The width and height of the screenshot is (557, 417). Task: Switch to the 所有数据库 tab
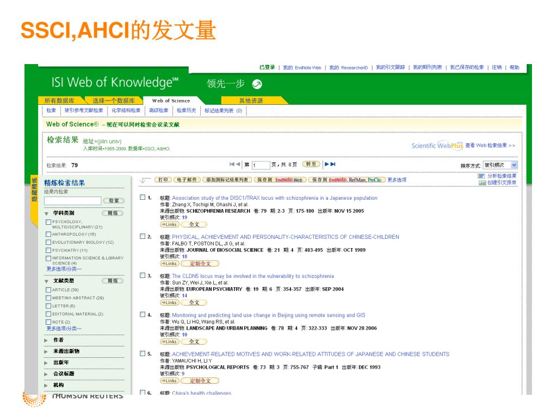60,100
